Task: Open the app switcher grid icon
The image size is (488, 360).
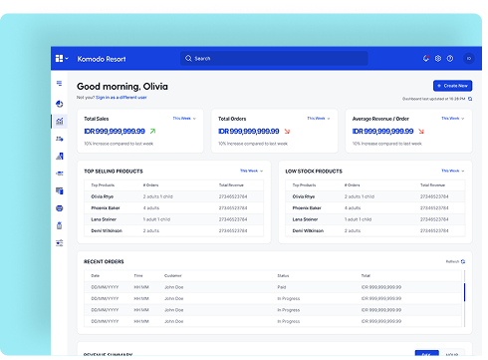Action: (x=59, y=59)
